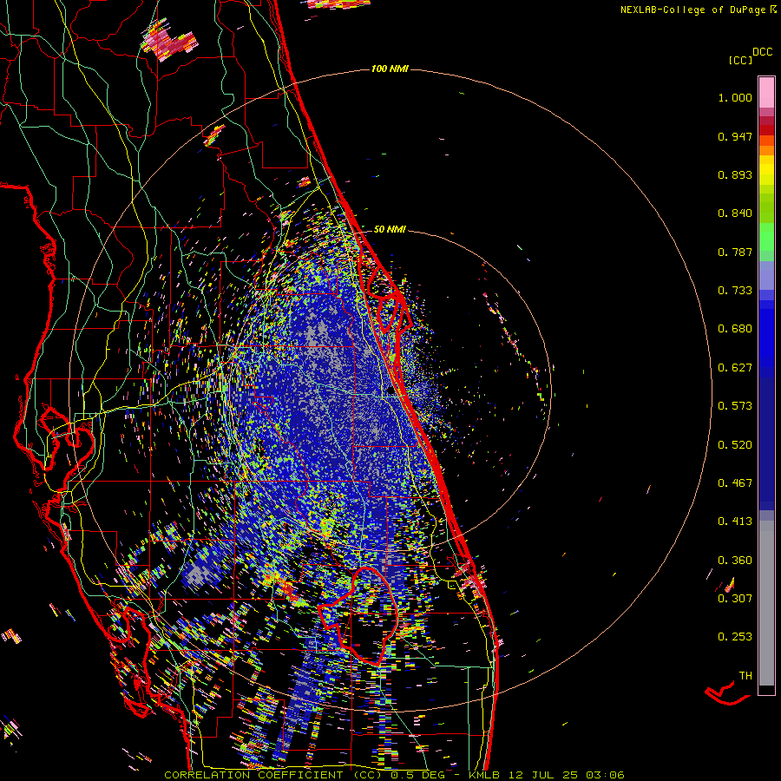
Task: Click the [CC] legend header
Action: 740,60
